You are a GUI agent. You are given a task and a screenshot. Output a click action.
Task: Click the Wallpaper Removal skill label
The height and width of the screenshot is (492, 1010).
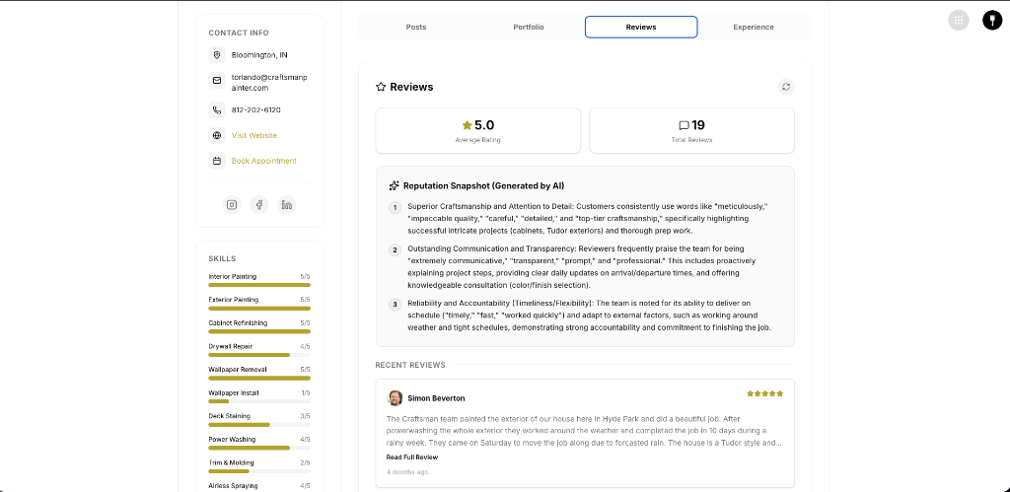click(238, 370)
